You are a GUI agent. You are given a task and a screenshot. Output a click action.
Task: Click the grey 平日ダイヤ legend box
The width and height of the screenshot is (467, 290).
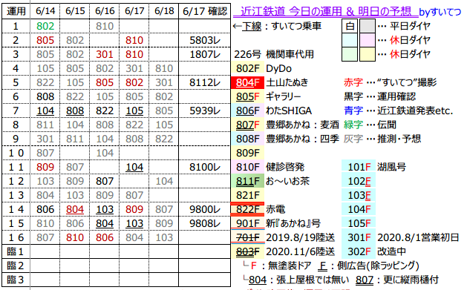pos(368,26)
